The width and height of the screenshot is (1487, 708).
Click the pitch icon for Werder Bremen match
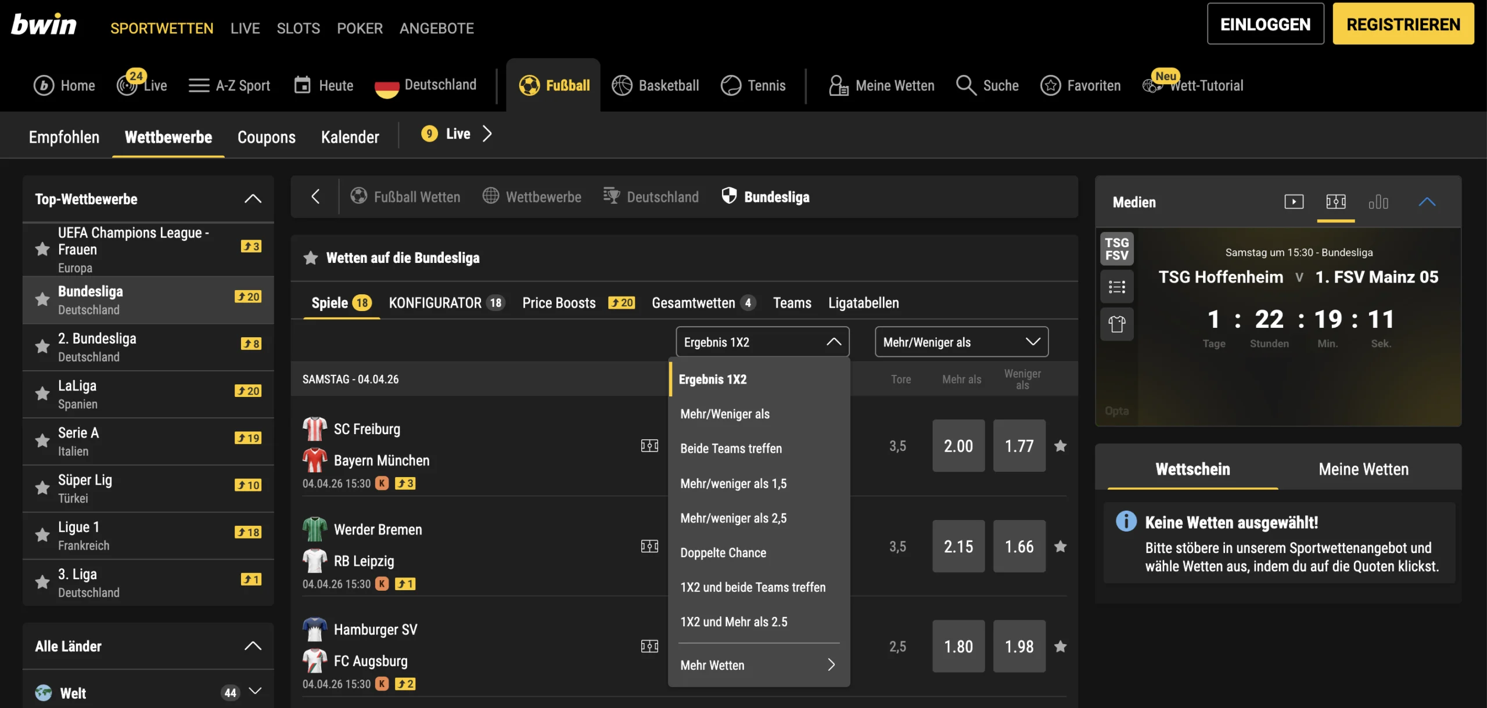[x=649, y=546]
